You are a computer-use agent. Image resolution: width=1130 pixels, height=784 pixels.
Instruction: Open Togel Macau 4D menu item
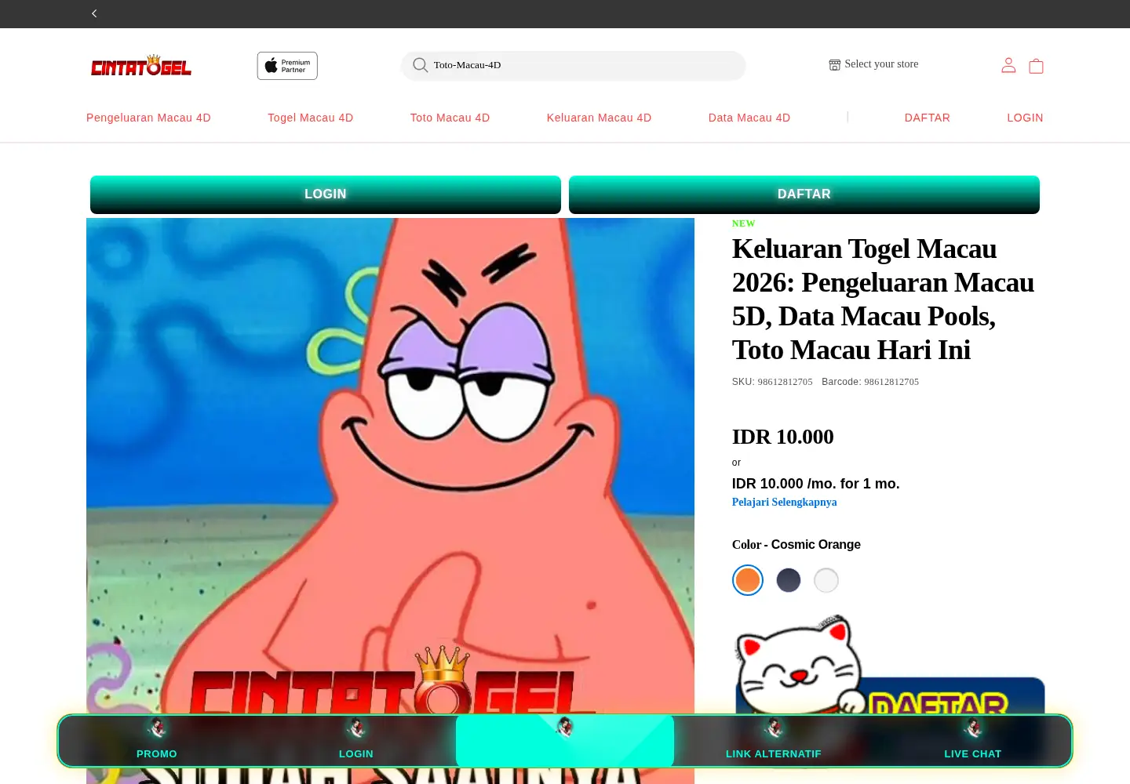click(311, 118)
